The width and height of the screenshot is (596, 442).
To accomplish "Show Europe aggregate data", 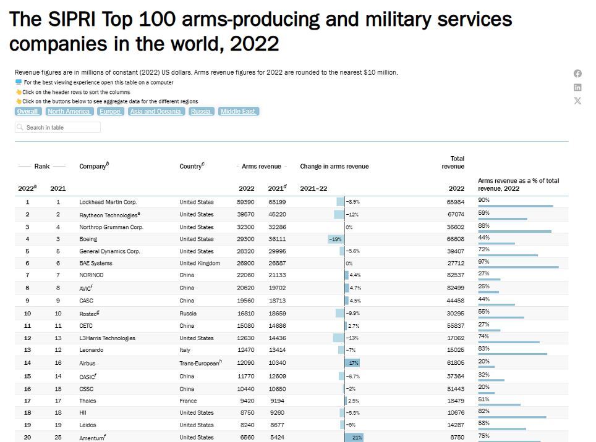I will click(109, 112).
